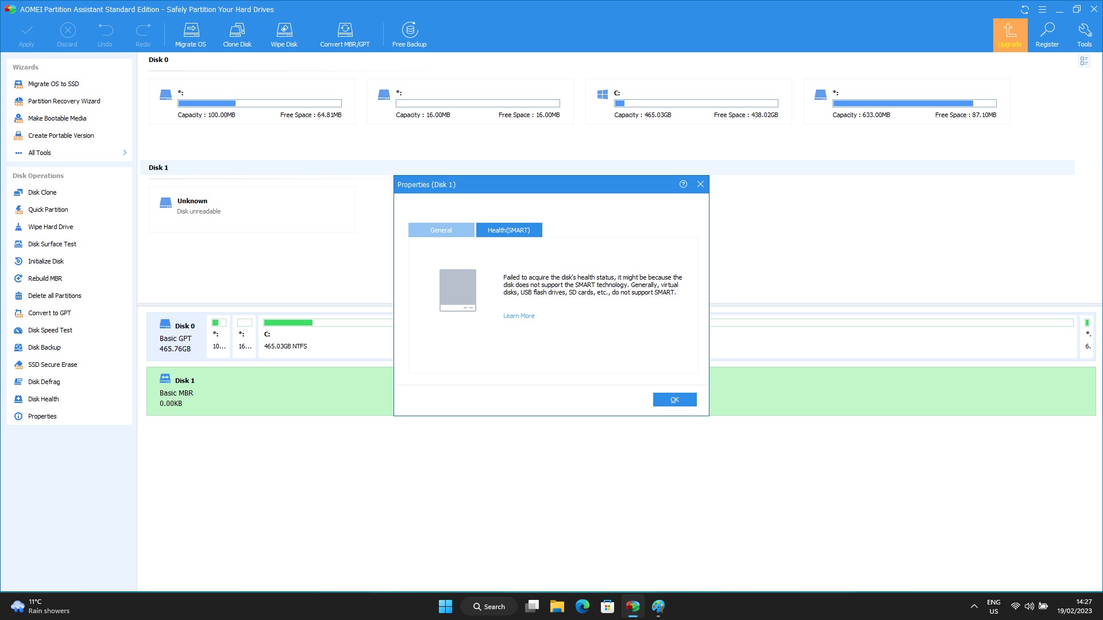
Task: Click the refresh icon in title bar
Action: [x=1025, y=9]
